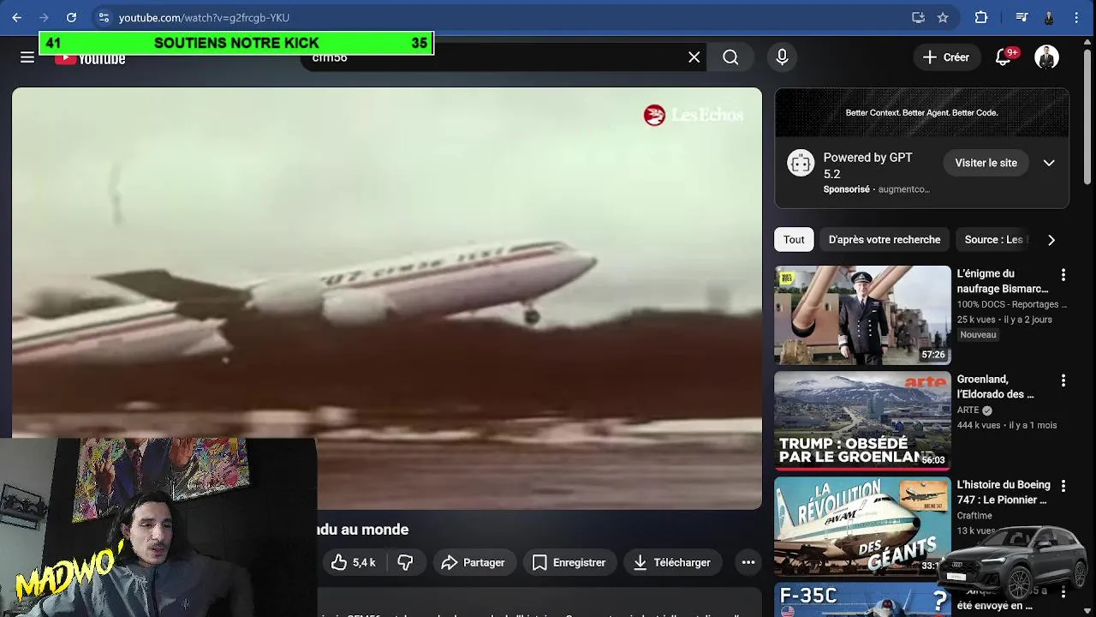Viewport: 1096px width, 617px height.
Task: Open the Groenland ARTE video thumbnail
Action: pos(862,421)
